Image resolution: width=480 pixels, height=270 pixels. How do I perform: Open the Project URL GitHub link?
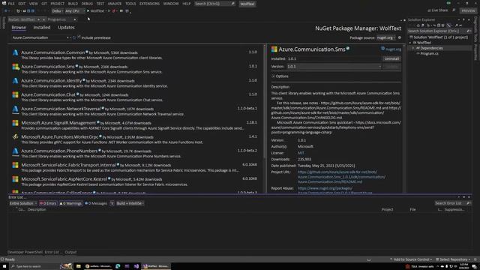click(341, 177)
